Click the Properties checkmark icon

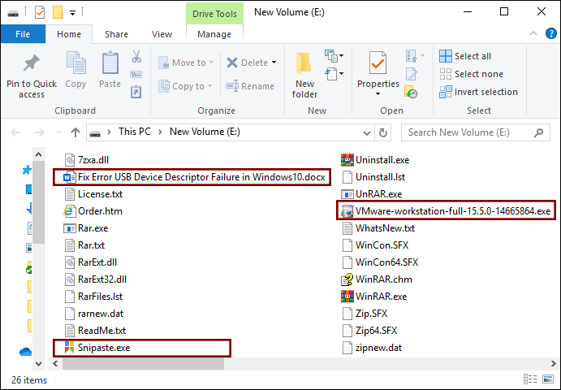(378, 63)
